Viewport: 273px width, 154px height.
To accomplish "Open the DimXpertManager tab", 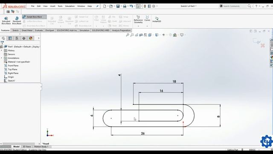I will pyautogui.click(x=24, y=38).
